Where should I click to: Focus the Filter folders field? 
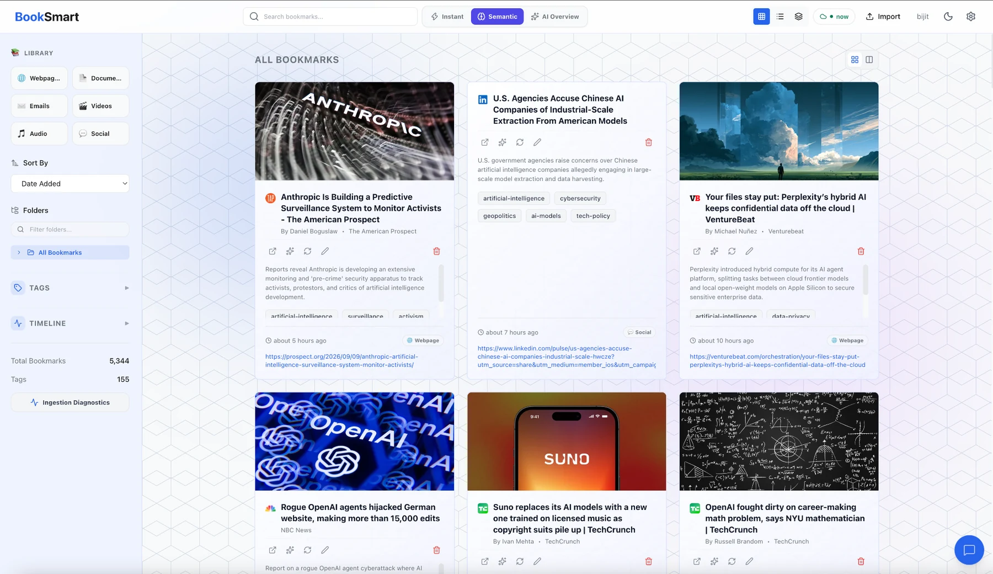tap(70, 230)
